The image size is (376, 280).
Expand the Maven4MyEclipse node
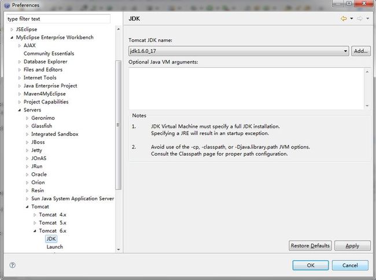point(20,94)
